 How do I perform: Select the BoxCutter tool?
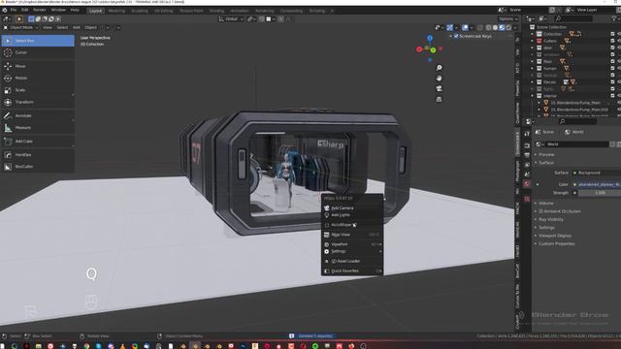pos(38,167)
